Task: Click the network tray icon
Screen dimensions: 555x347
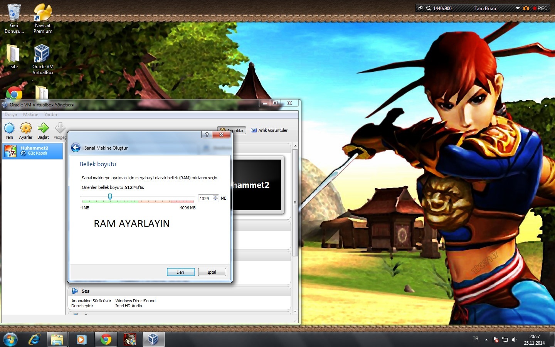Action: (505, 340)
